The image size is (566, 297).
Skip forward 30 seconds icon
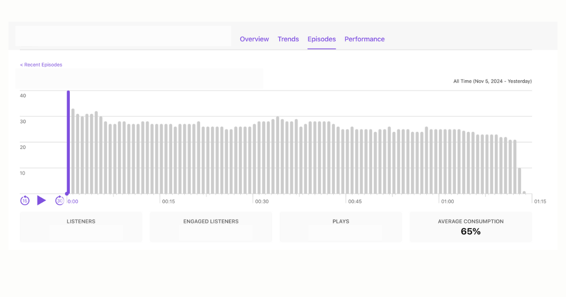pyautogui.click(x=59, y=201)
